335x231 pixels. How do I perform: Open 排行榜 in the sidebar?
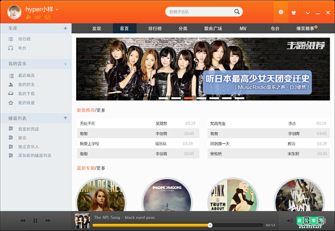[x=24, y=39]
